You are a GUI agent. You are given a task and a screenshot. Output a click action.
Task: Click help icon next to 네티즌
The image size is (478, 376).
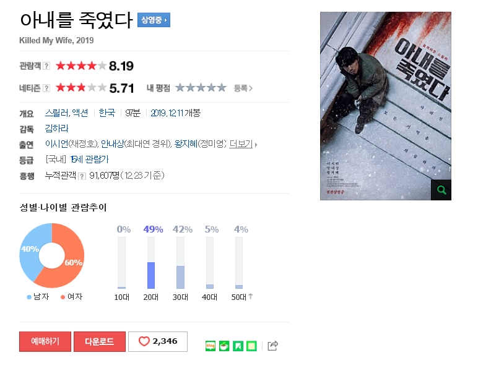click(46, 88)
